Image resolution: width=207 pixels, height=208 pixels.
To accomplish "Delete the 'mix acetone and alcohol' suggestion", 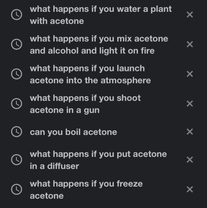I will [190, 44].
